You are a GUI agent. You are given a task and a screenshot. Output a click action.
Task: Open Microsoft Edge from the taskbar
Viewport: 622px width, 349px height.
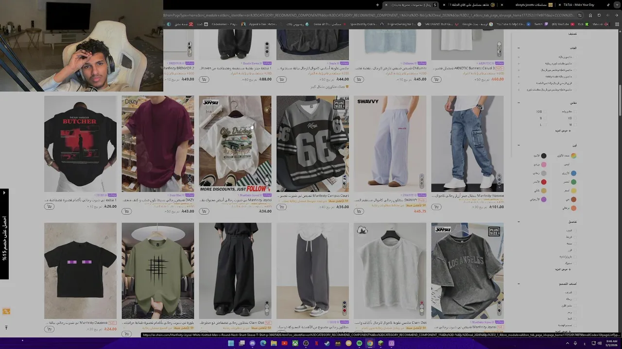click(263, 343)
